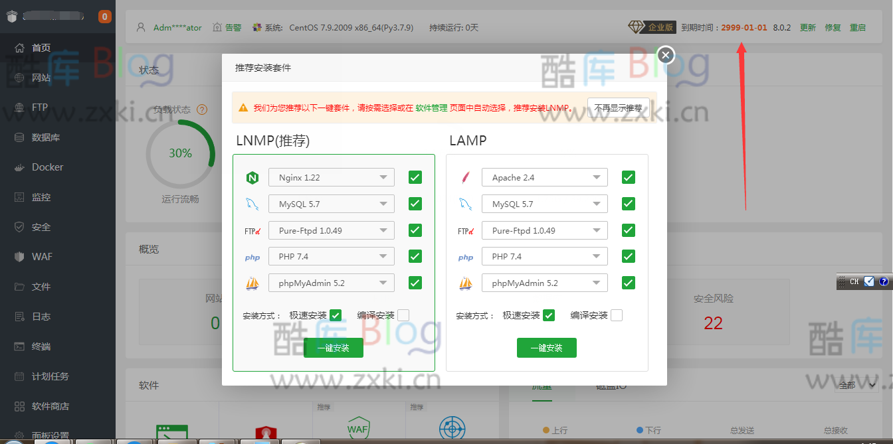Click the 30% load status circle gauge
This screenshot has width=893, height=444.
point(180,153)
